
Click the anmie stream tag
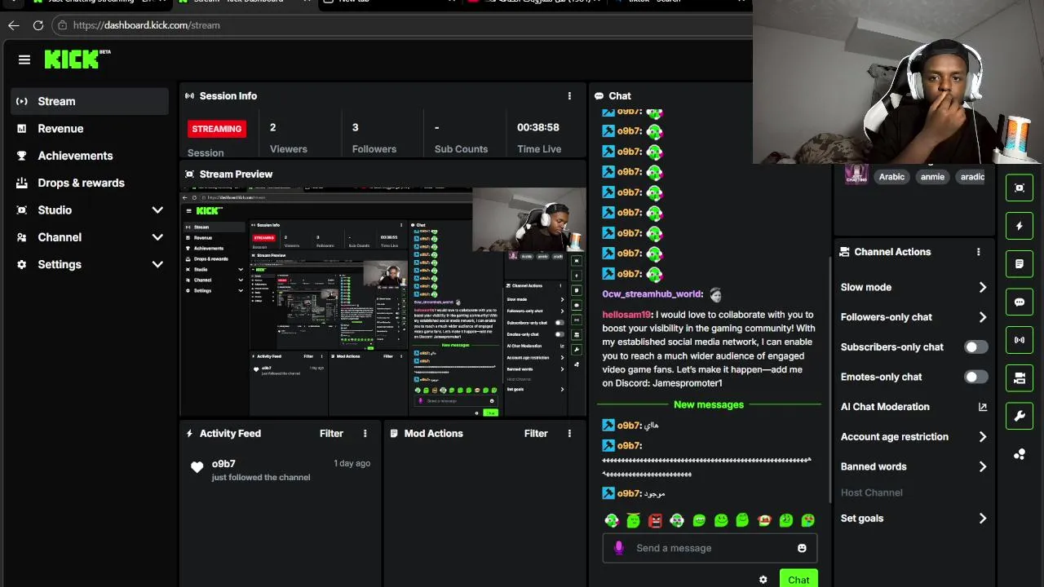(x=932, y=177)
